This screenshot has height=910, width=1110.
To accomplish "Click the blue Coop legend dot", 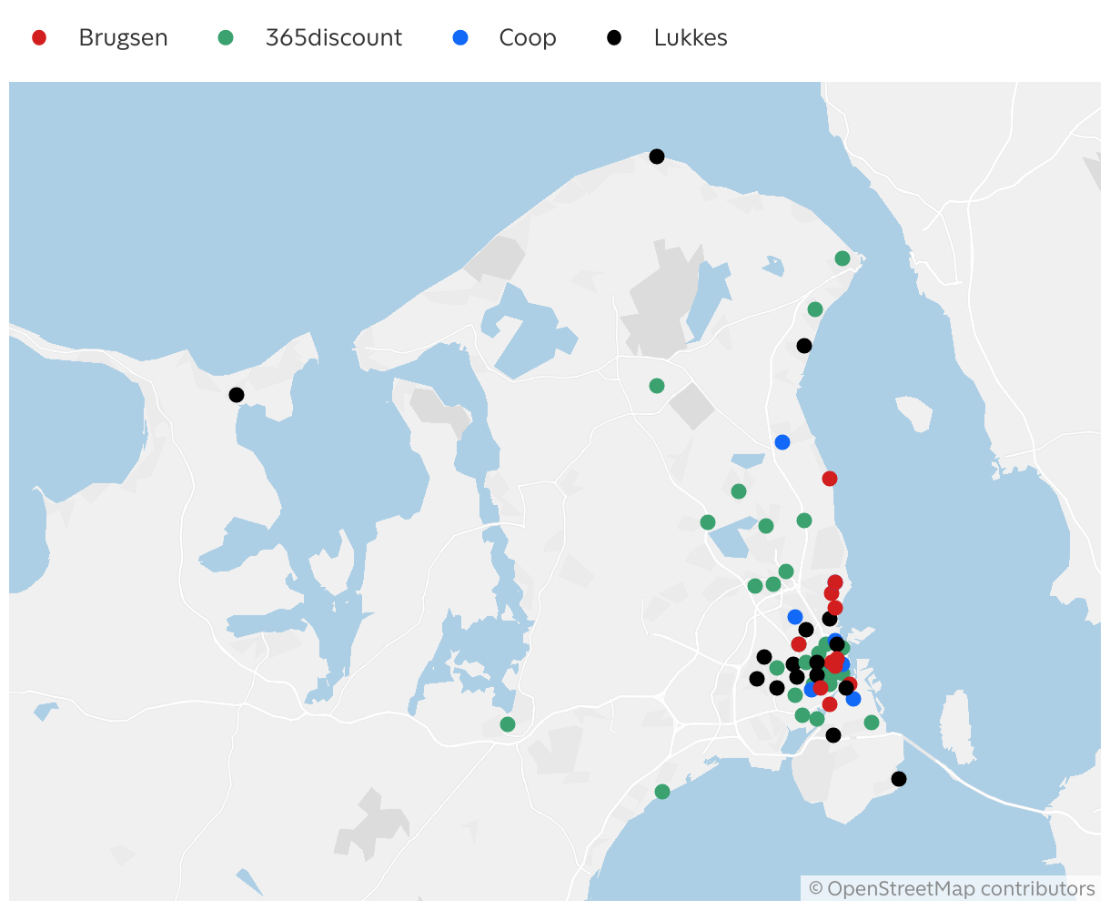I will pos(461,37).
